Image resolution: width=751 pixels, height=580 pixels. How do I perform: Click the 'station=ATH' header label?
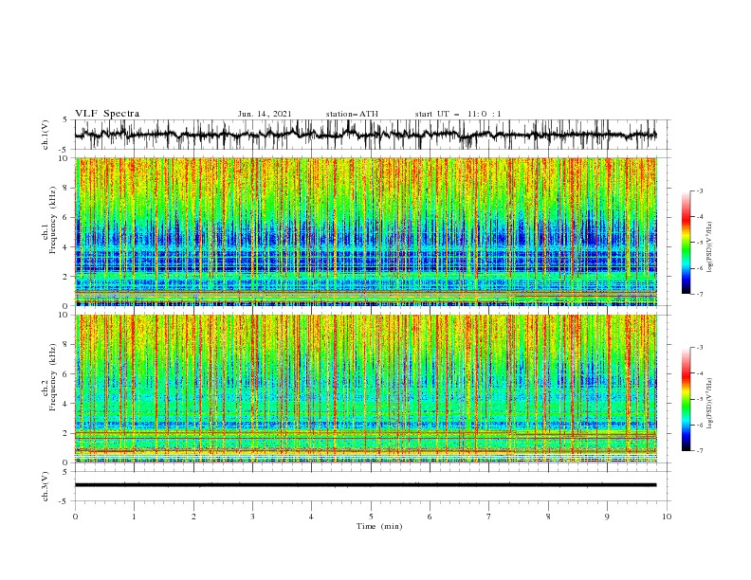point(352,114)
